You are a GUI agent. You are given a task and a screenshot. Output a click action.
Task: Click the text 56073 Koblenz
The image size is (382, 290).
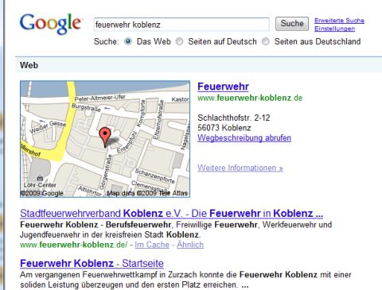tap(224, 128)
